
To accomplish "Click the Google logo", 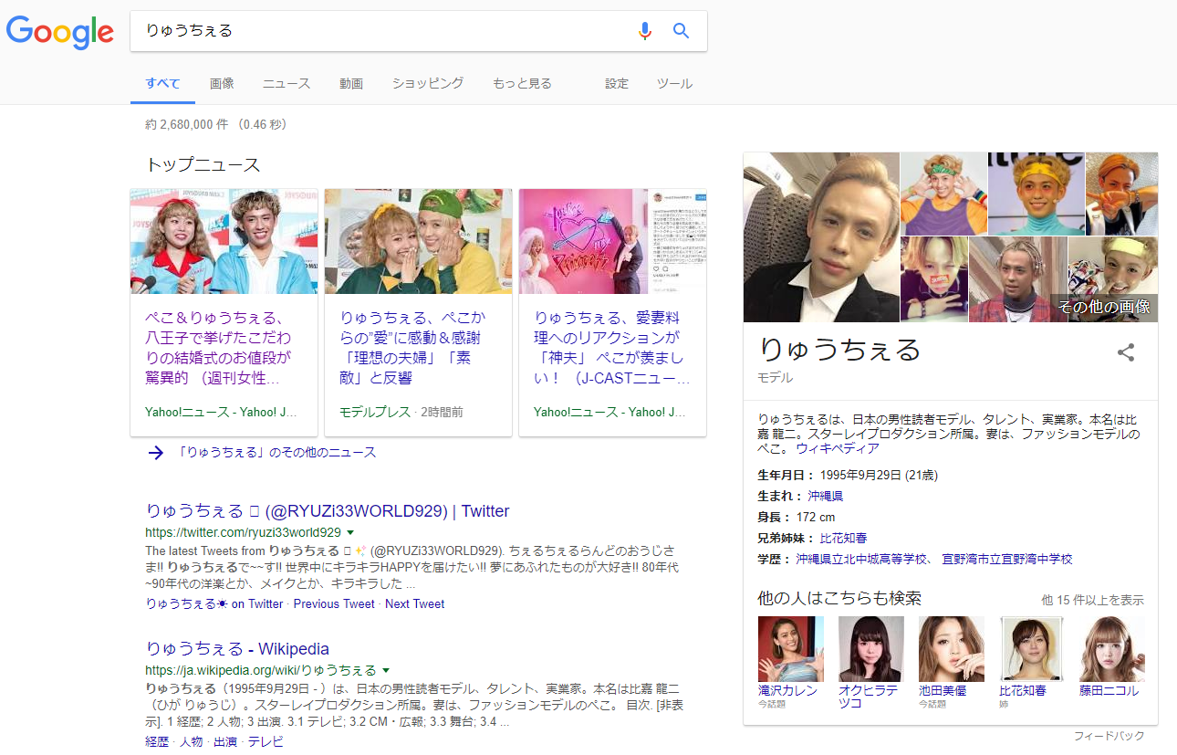I will coord(59,33).
